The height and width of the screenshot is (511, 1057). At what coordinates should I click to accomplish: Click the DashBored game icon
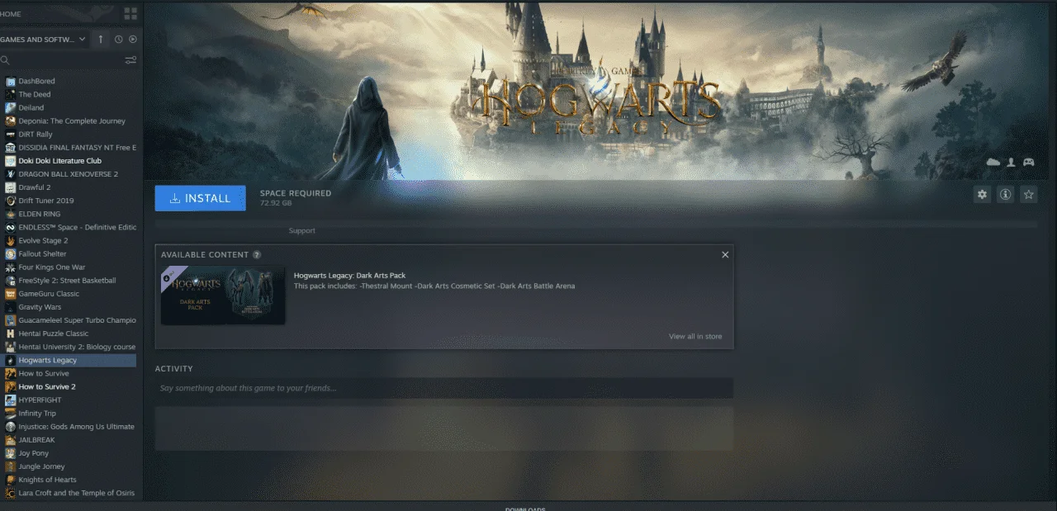coord(10,81)
